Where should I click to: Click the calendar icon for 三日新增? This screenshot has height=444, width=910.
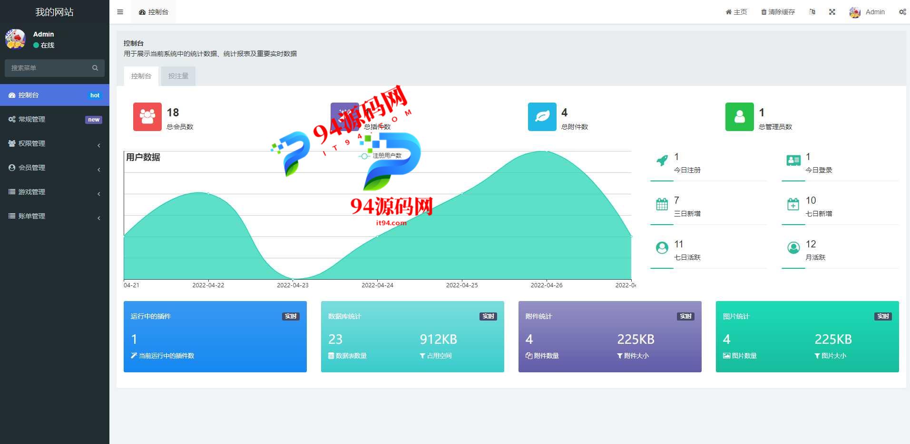[x=662, y=204]
